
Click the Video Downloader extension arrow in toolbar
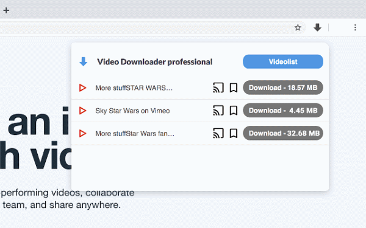pos(317,27)
